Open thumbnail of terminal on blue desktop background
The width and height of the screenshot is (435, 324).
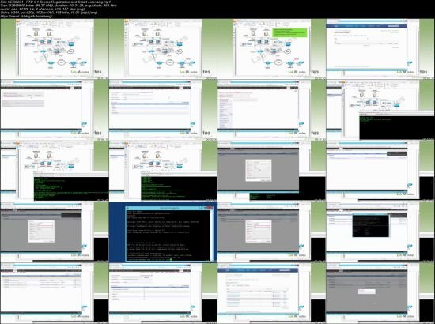click(163, 232)
